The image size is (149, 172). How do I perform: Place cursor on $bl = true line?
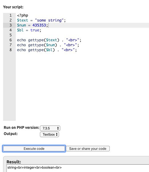coord(29,30)
